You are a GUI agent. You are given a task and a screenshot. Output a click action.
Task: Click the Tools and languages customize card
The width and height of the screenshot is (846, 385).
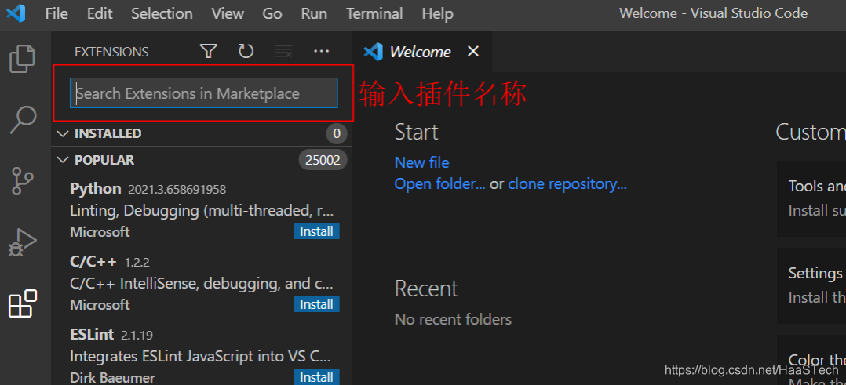[x=811, y=198]
